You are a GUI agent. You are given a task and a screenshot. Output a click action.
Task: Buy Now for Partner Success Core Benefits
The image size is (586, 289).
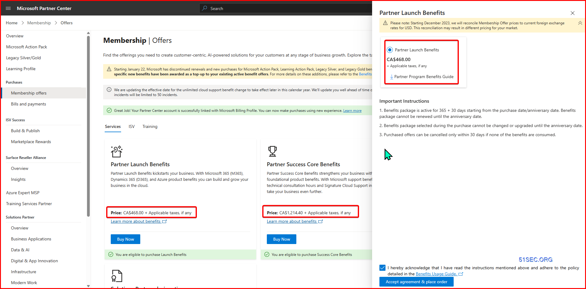(x=281, y=239)
